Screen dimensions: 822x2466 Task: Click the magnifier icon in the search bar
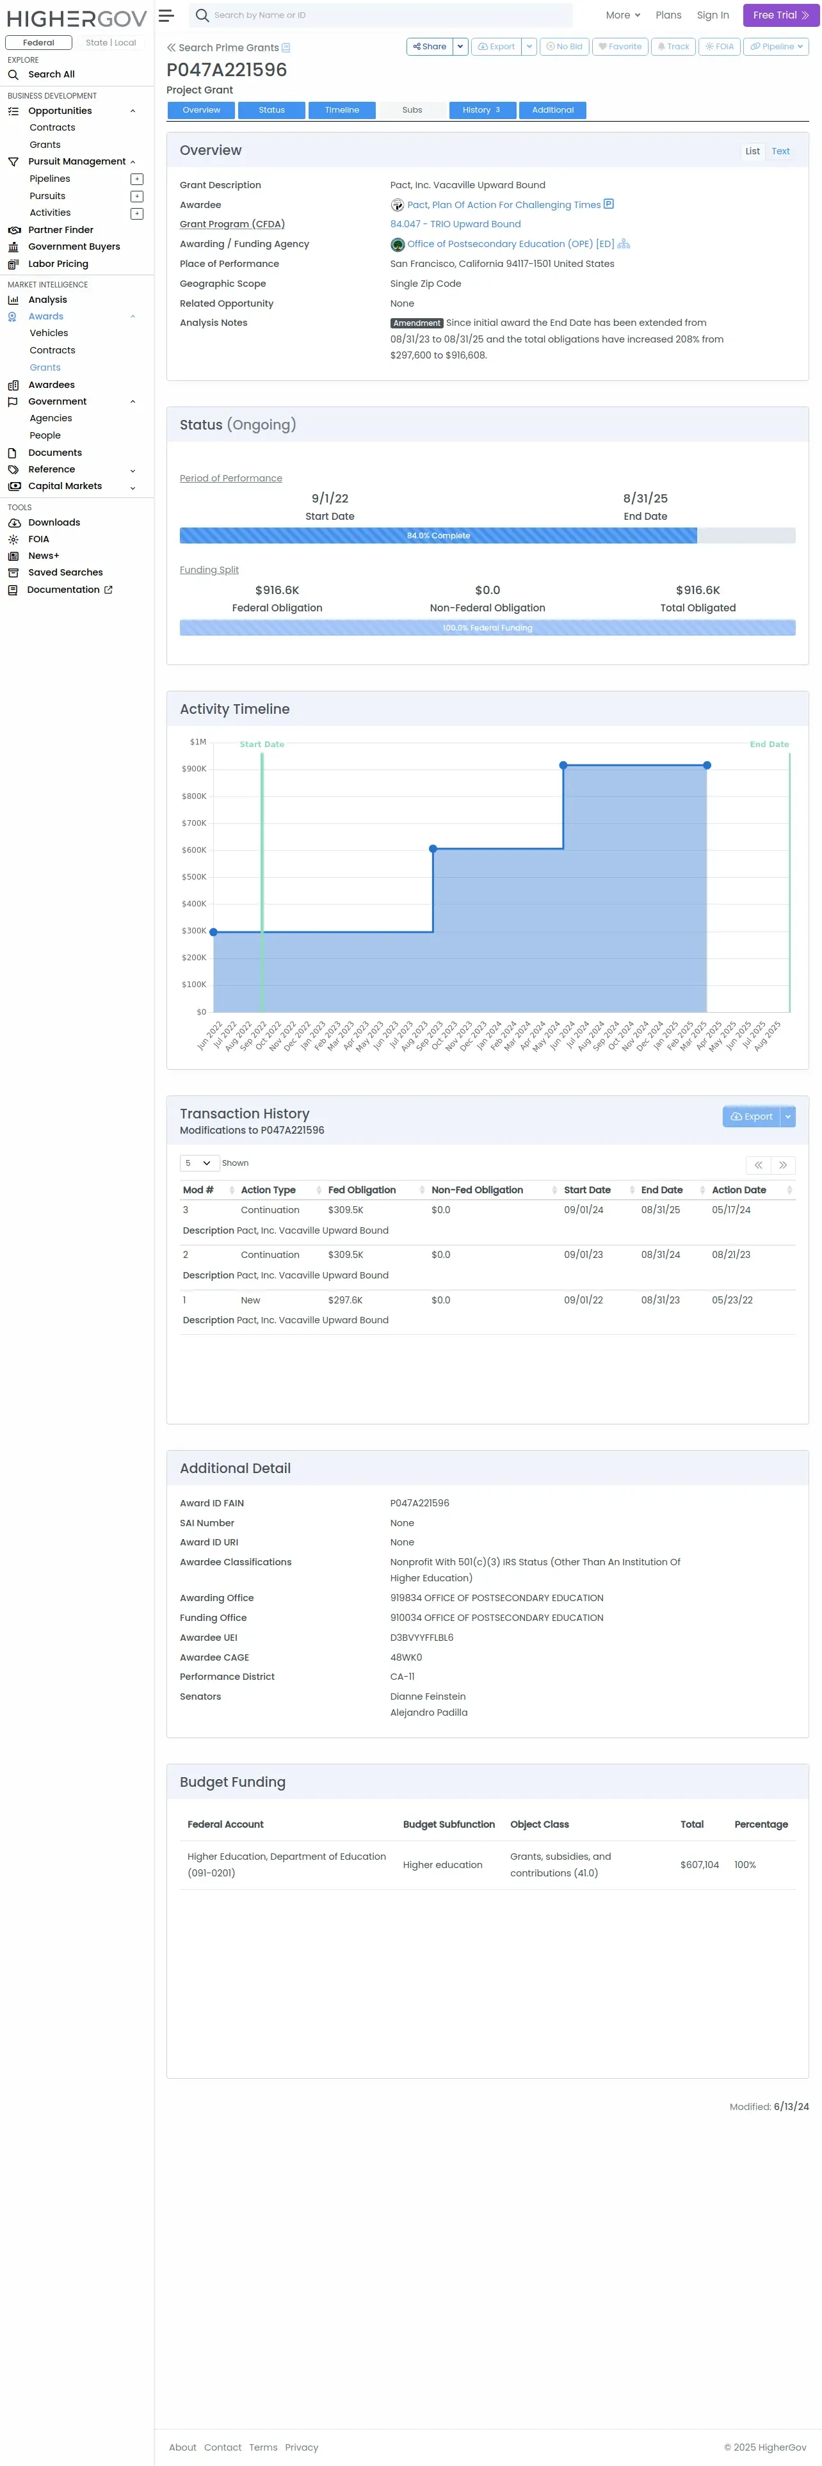pos(202,15)
